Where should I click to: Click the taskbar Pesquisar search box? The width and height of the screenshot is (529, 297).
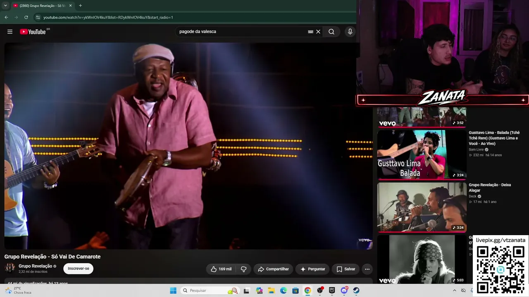coord(210,290)
